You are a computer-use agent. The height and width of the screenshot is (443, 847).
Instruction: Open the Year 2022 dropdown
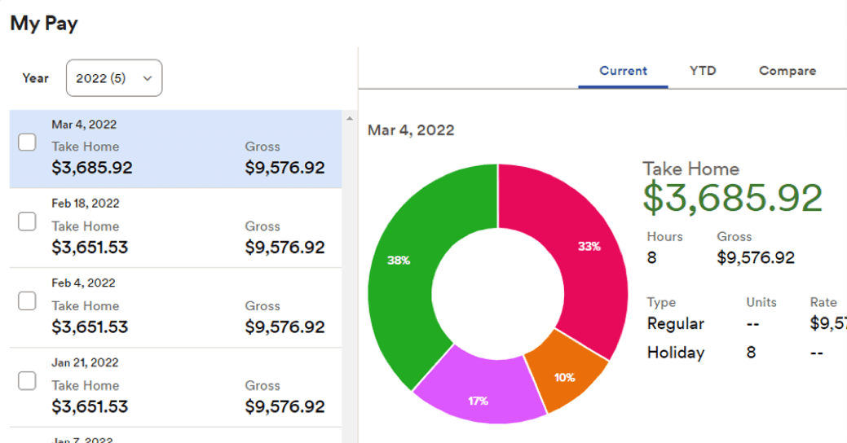(x=113, y=78)
